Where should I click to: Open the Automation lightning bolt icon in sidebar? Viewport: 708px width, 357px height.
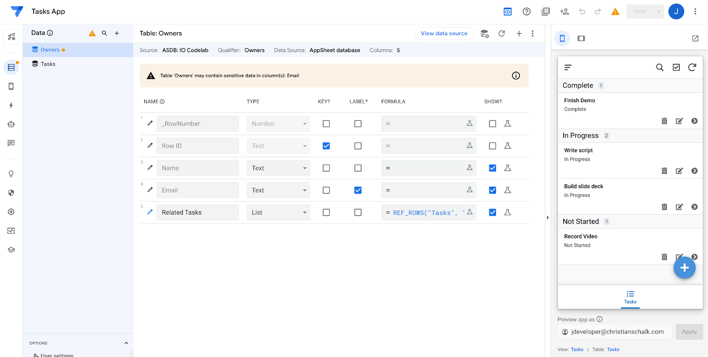pos(11,105)
